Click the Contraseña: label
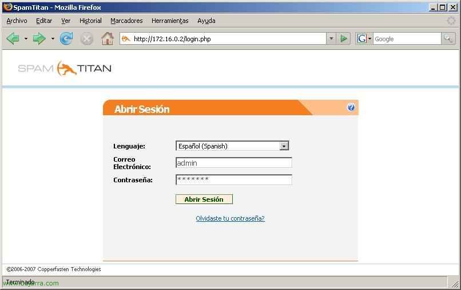Screen dimensions: 461x290 tap(133, 180)
